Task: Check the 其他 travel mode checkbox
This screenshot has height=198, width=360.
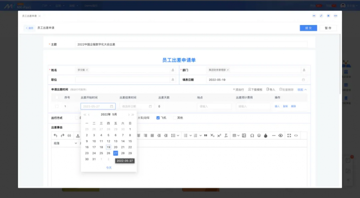Action: 175,118
